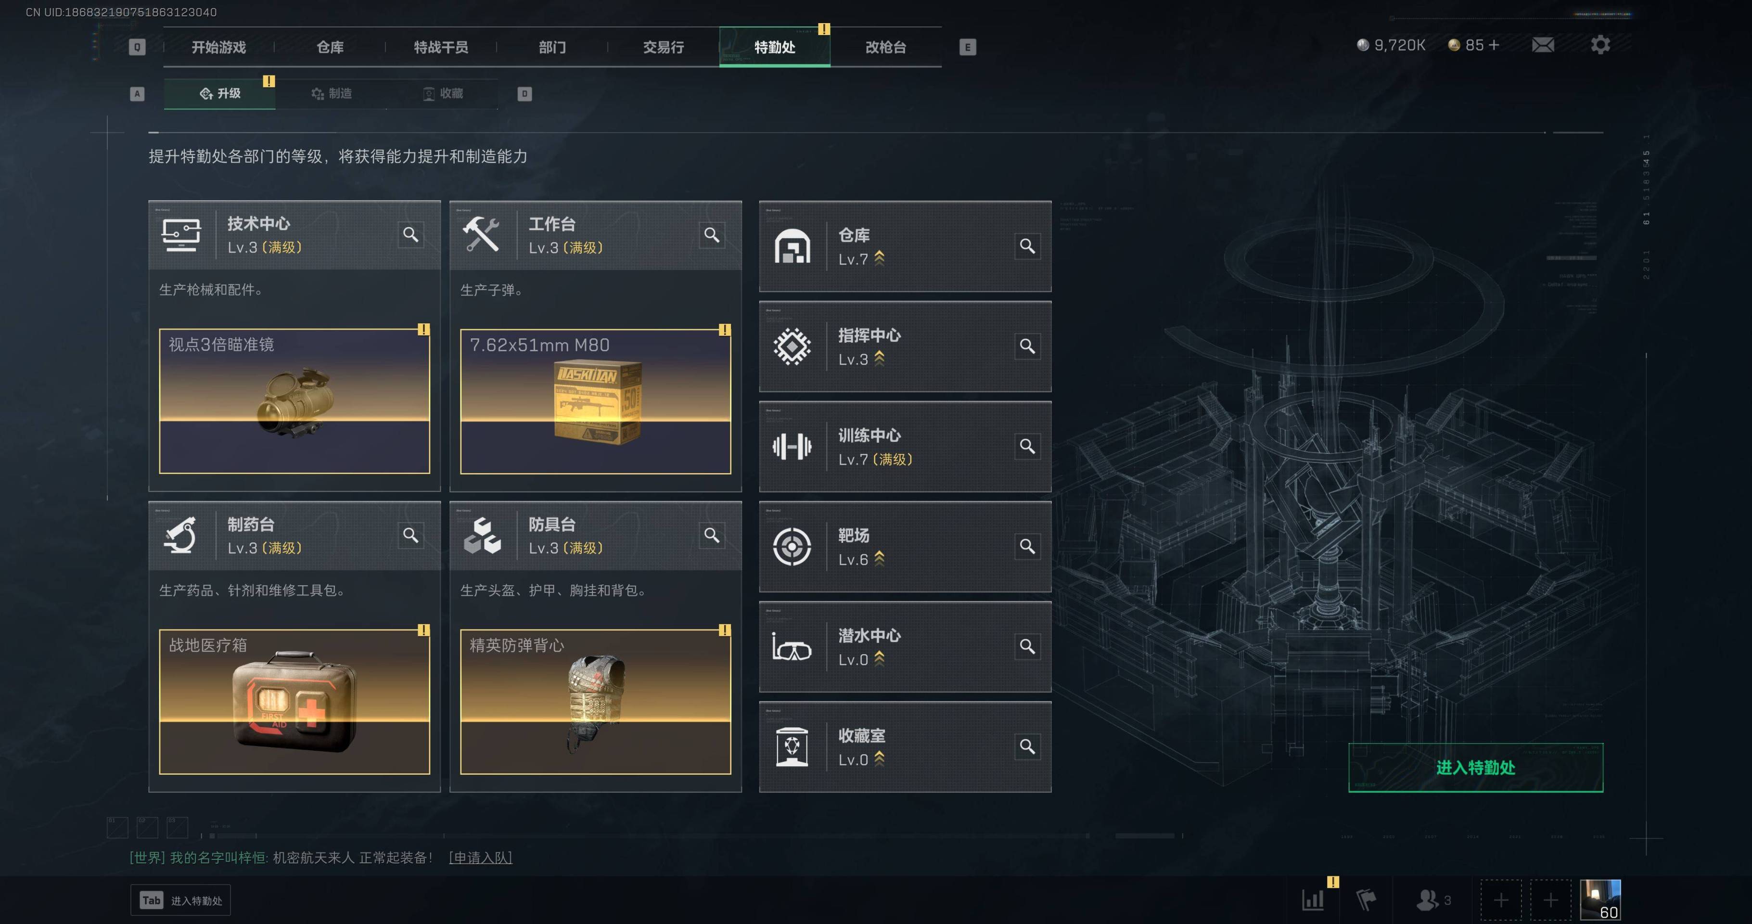Switch to the 制造 sub-tab
Viewport: 1752px width, 924px height.
click(331, 93)
